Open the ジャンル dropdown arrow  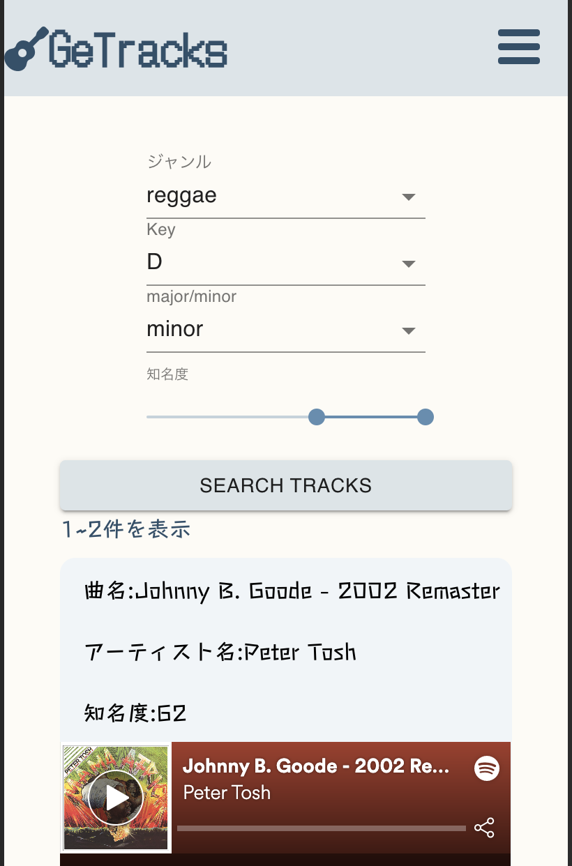pyautogui.click(x=408, y=197)
